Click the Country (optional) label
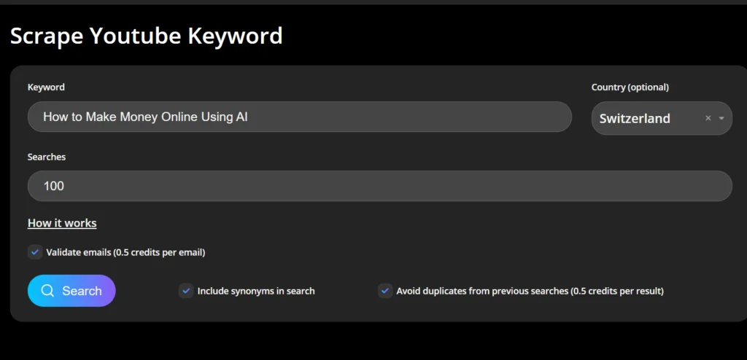This screenshot has width=747, height=360. click(x=630, y=87)
